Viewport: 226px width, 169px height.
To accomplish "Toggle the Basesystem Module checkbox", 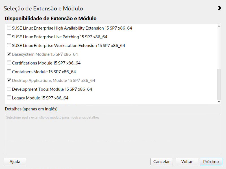I will click(9, 54).
